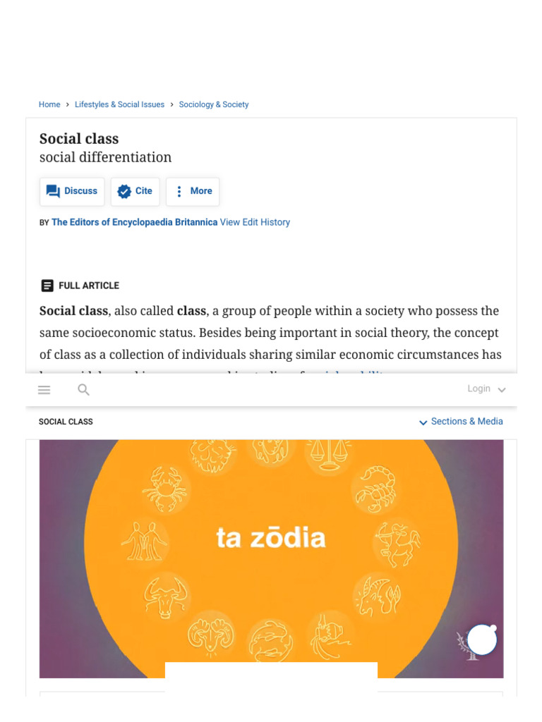Viewport: 542px width, 722px height.
Task: Click the search magnifier icon
Action: coord(84,390)
